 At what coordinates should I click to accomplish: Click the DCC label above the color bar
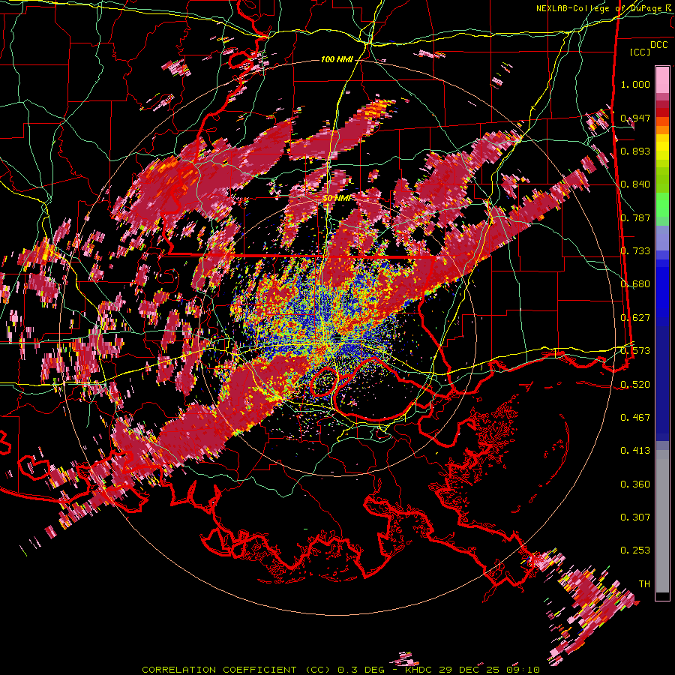click(x=659, y=45)
